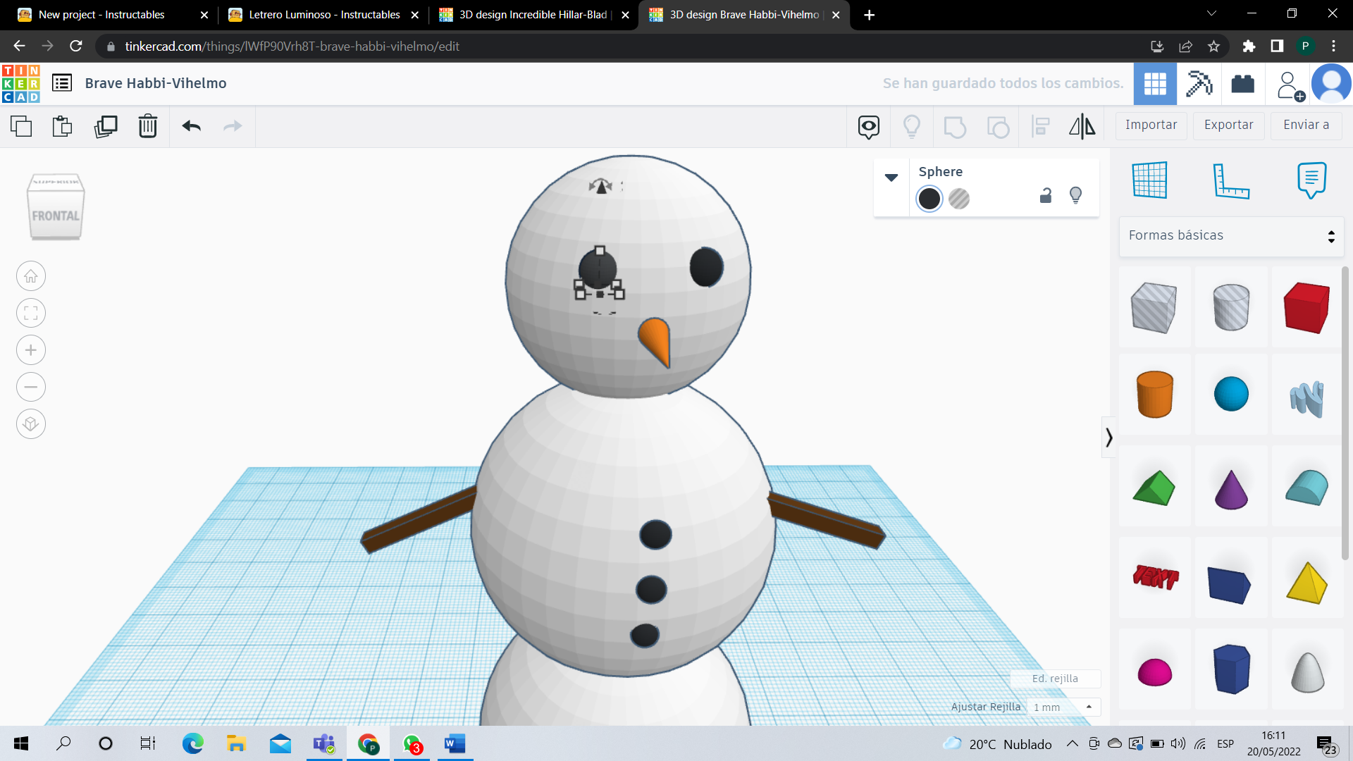Choose the Sphere solid black color swatch

[929, 199]
